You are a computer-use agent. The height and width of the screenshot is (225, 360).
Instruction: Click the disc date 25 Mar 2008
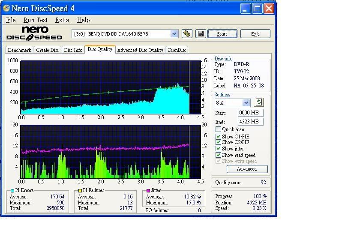(x=247, y=78)
